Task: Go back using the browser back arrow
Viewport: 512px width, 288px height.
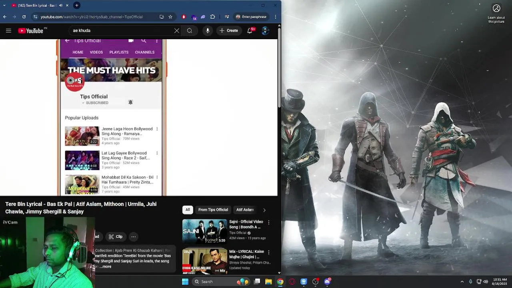Action: click(x=5, y=17)
